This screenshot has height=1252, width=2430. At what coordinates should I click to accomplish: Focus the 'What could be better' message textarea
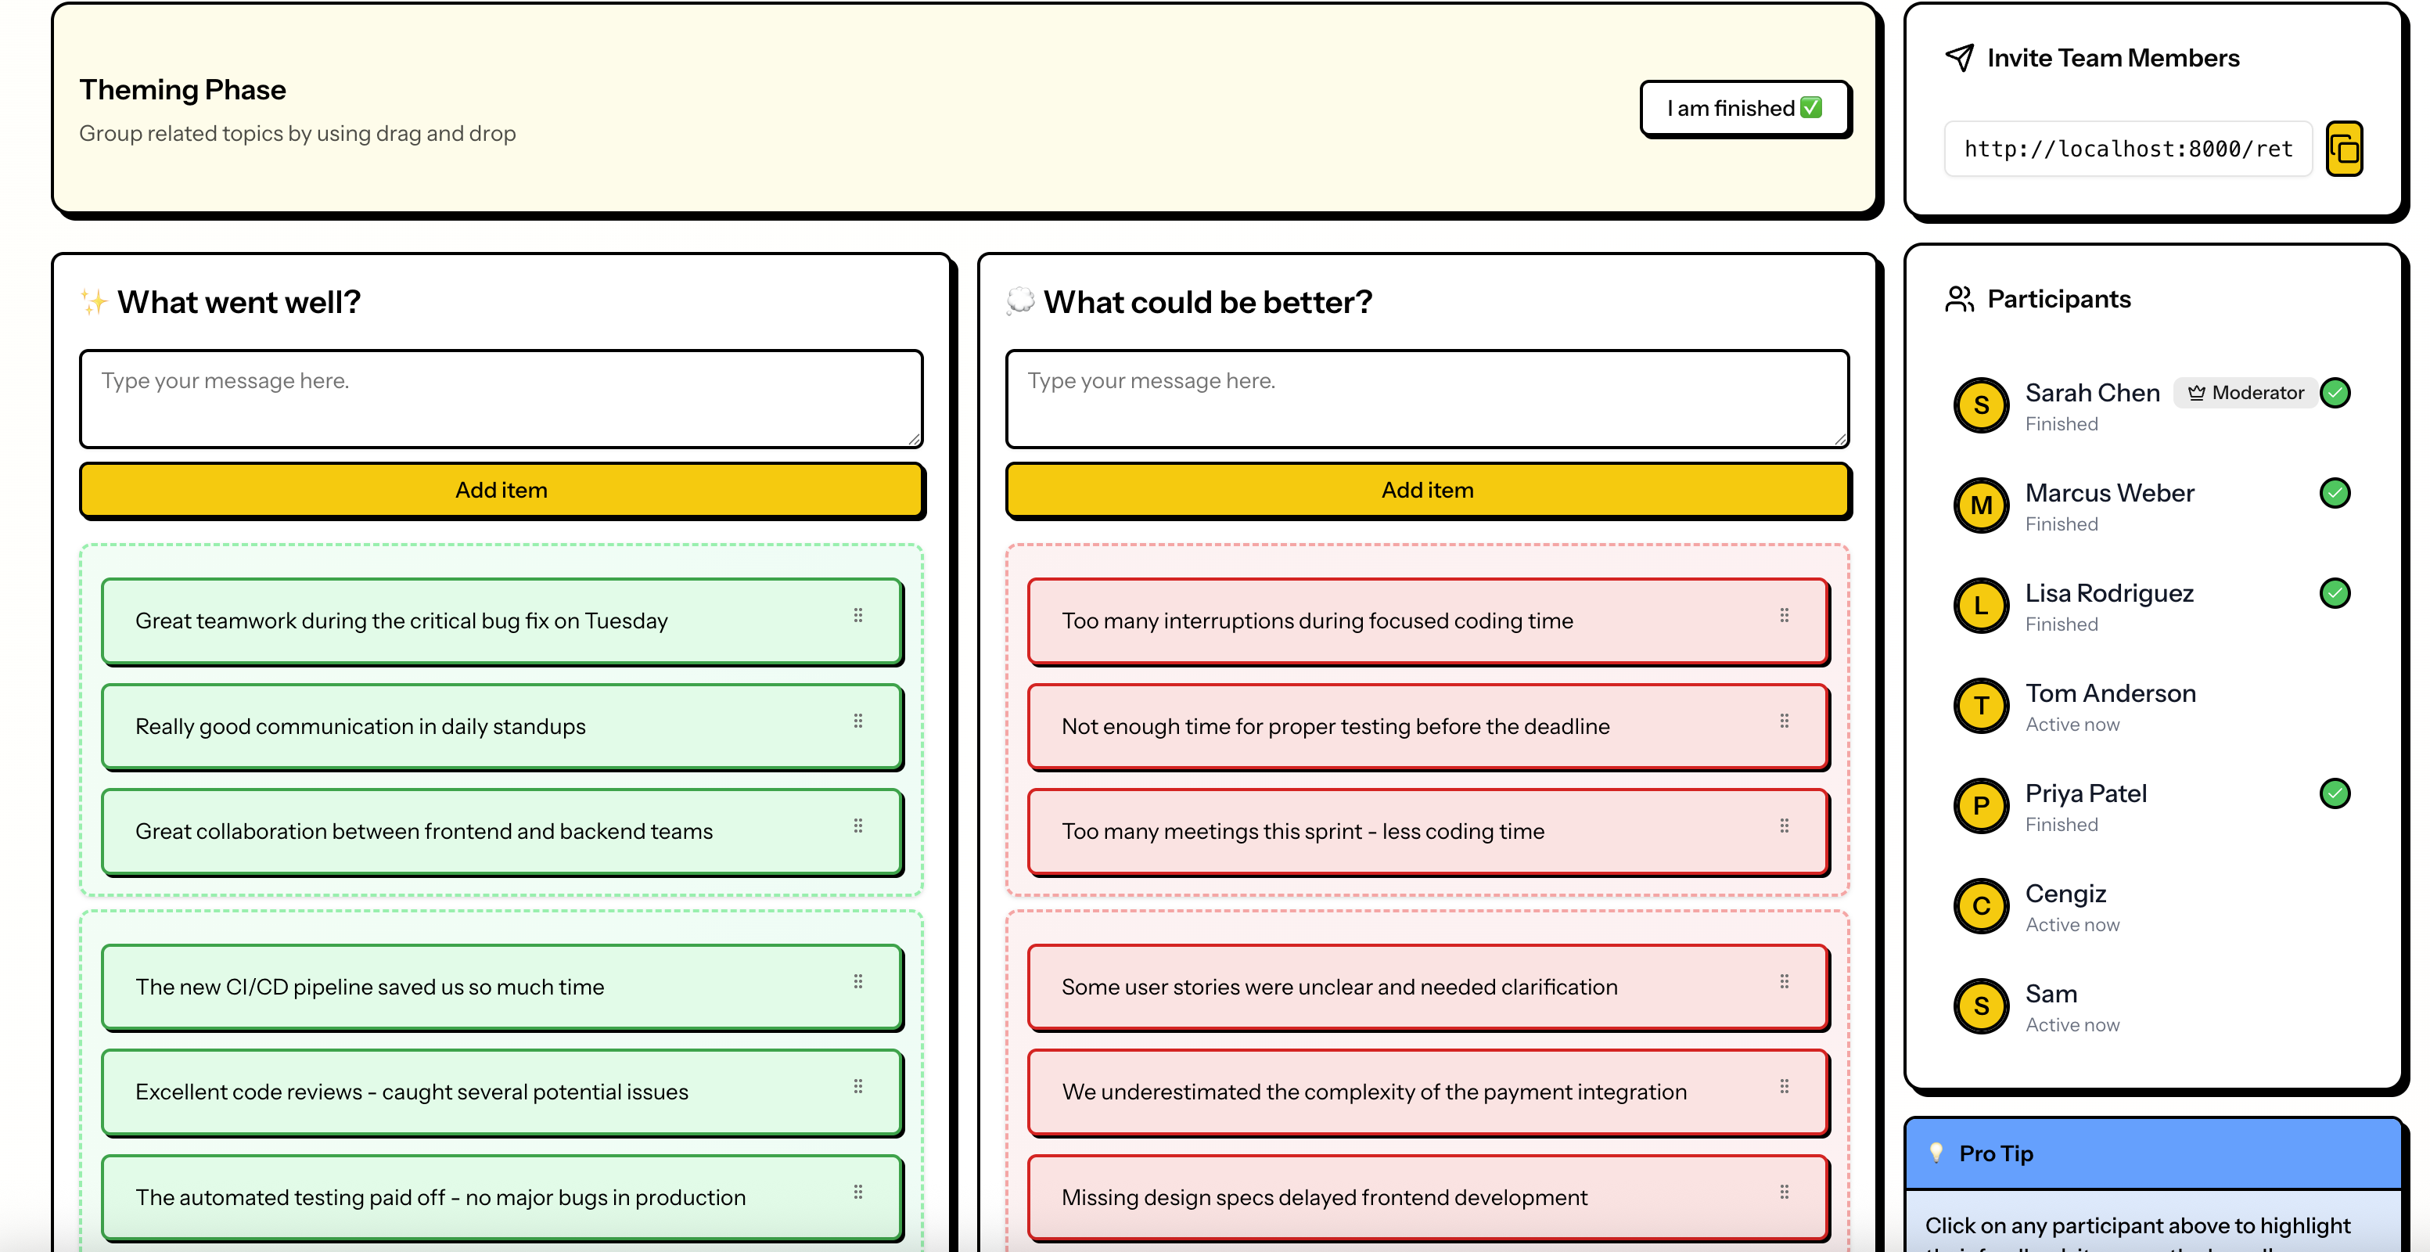[x=1426, y=398]
